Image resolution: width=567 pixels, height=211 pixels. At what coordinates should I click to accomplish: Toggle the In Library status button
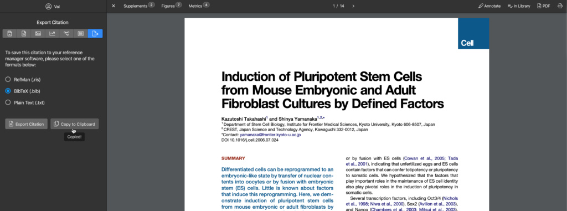[518, 6]
